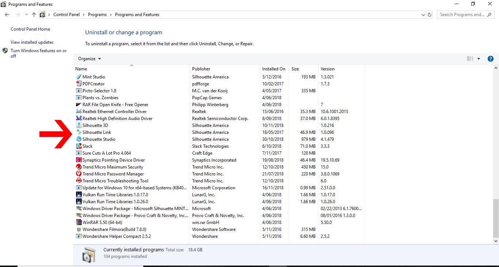Click the Mint Studio program icon
Image resolution: width=499 pixels, height=267 pixels.
coord(79,77)
